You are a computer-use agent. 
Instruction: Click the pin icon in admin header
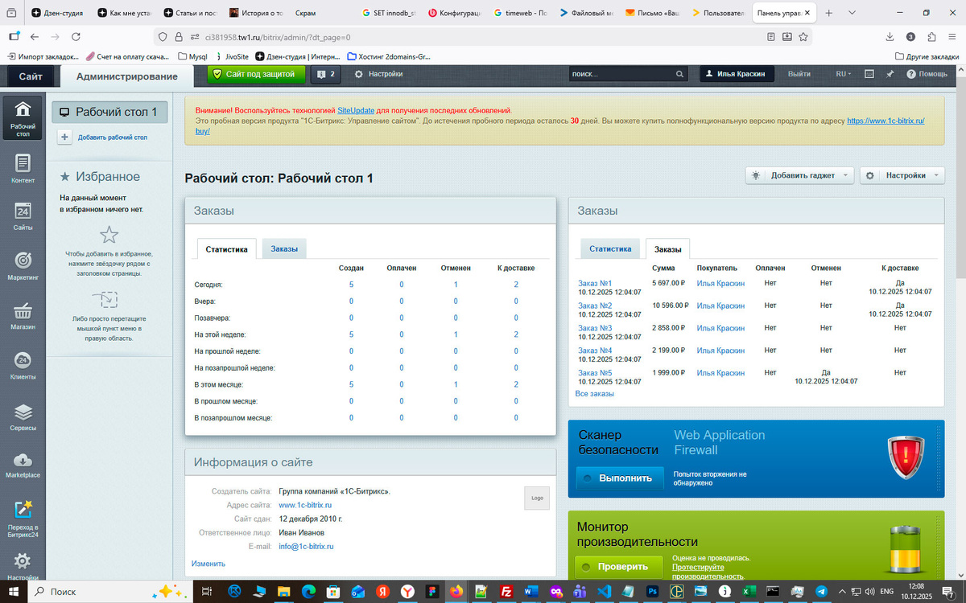tap(890, 74)
